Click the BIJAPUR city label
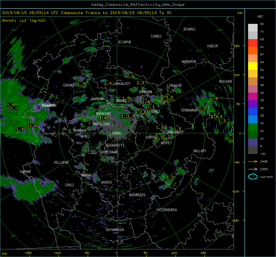This screenshot has width=276, height=257. (x=125, y=42)
